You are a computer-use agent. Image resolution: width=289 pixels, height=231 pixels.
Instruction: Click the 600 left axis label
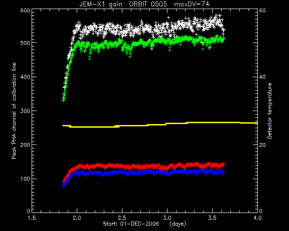coord(25,10)
